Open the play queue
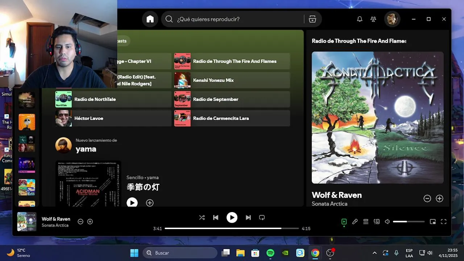The image size is (464, 261). point(366,221)
